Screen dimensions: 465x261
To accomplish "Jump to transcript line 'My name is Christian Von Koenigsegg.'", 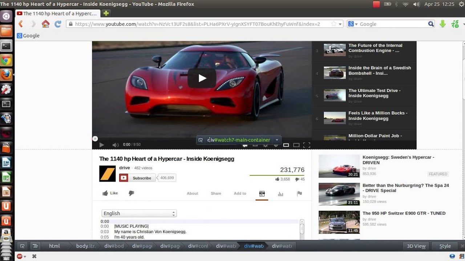I will click(150, 232).
